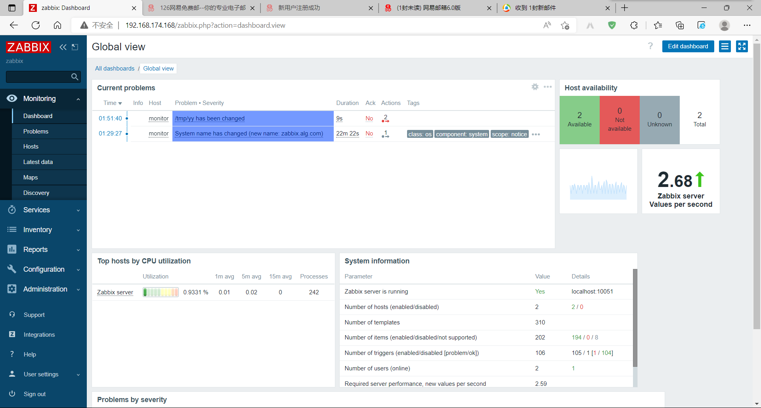Expand the Inventory menu section
The width and height of the screenshot is (761, 408).
pyautogui.click(x=43, y=230)
